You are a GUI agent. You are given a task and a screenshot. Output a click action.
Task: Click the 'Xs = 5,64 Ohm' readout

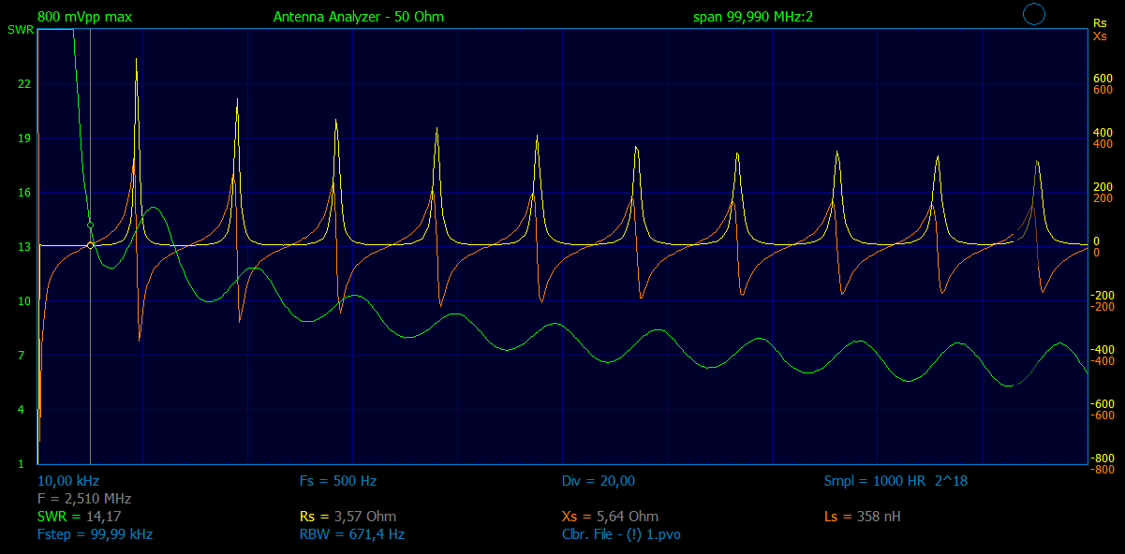[610, 517]
